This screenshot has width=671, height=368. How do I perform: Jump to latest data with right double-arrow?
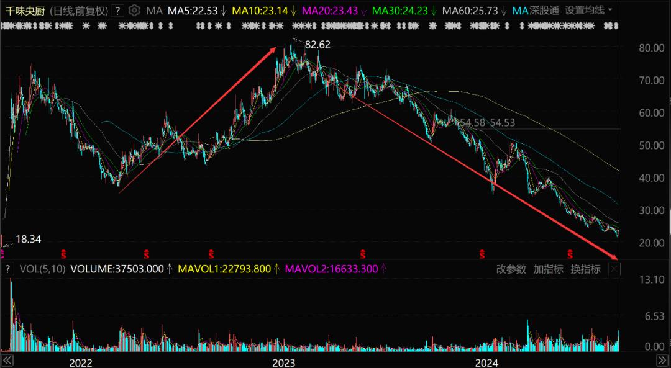661,359
